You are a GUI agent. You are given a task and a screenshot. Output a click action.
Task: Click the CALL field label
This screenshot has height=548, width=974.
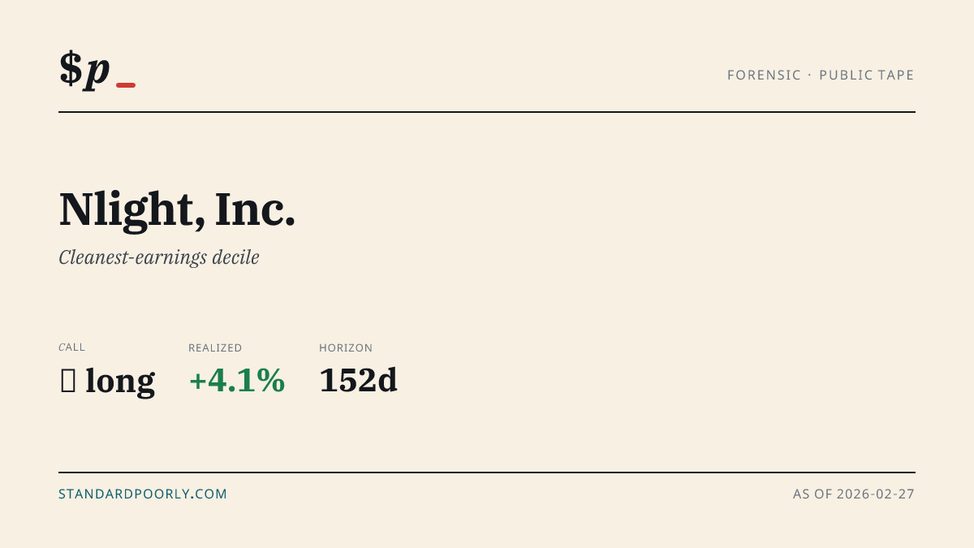[71, 347]
